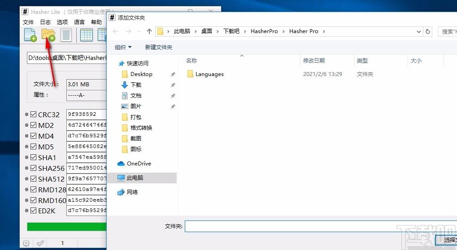The image size is (457, 250).
Task: Open 选项 menu in Hasher Lite
Action: 62,22
